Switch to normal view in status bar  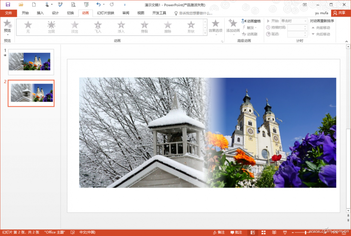[x=253, y=232]
